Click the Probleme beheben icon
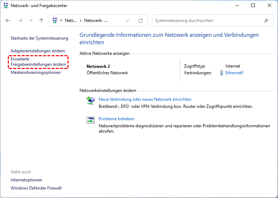This screenshot has width=278, height=198. (x=91, y=120)
